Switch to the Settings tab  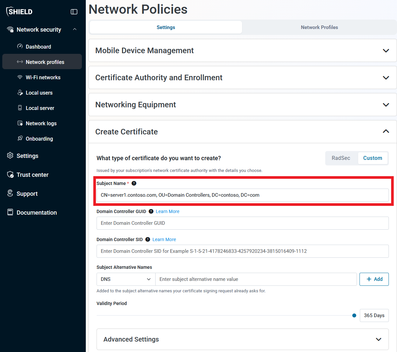point(166,27)
